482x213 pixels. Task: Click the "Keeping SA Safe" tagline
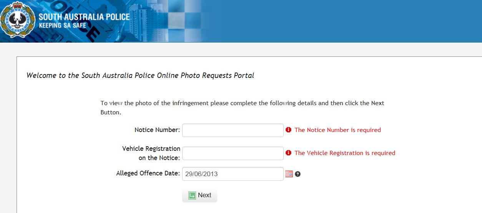click(63, 26)
